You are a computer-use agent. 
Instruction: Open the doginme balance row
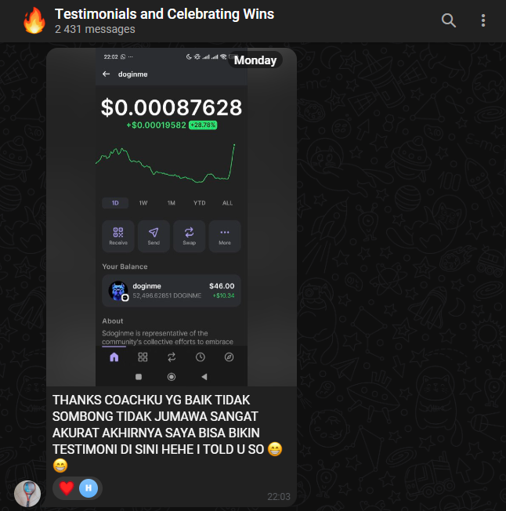pyautogui.click(x=172, y=291)
